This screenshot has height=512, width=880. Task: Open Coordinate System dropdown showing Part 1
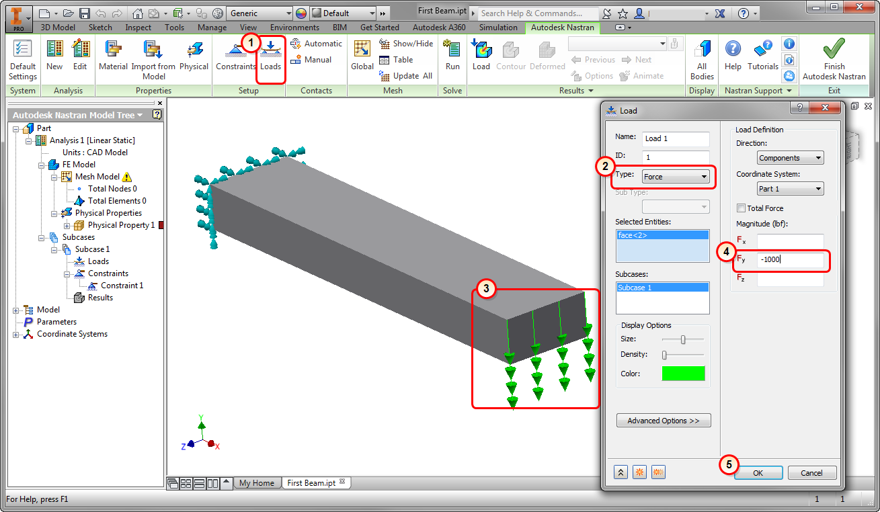[x=791, y=189]
